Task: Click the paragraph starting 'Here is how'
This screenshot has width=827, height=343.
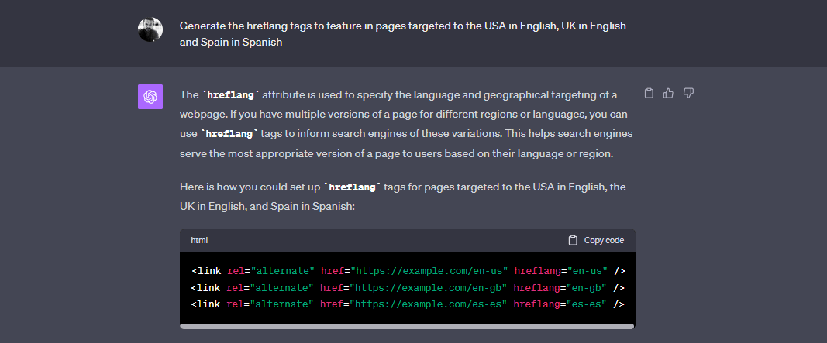Action: tap(403, 197)
